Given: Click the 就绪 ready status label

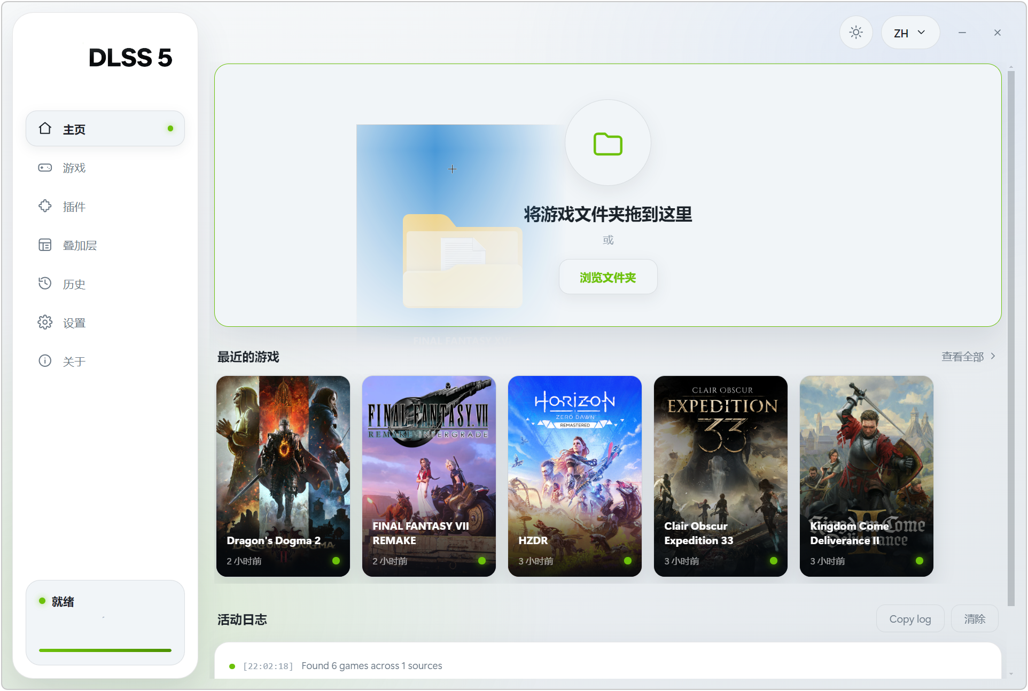Looking at the screenshot, I should pos(63,602).
